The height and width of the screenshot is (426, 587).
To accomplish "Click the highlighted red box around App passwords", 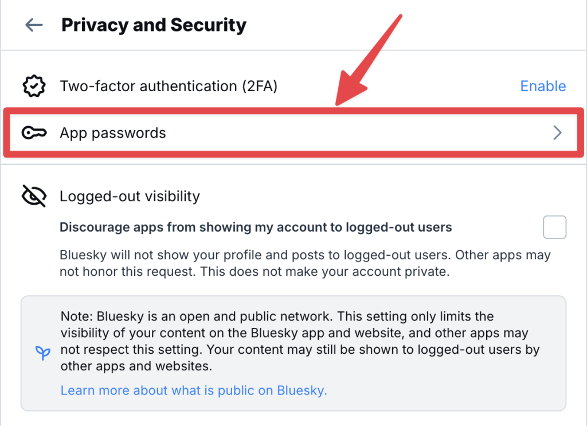I will [x=293, y=132].
